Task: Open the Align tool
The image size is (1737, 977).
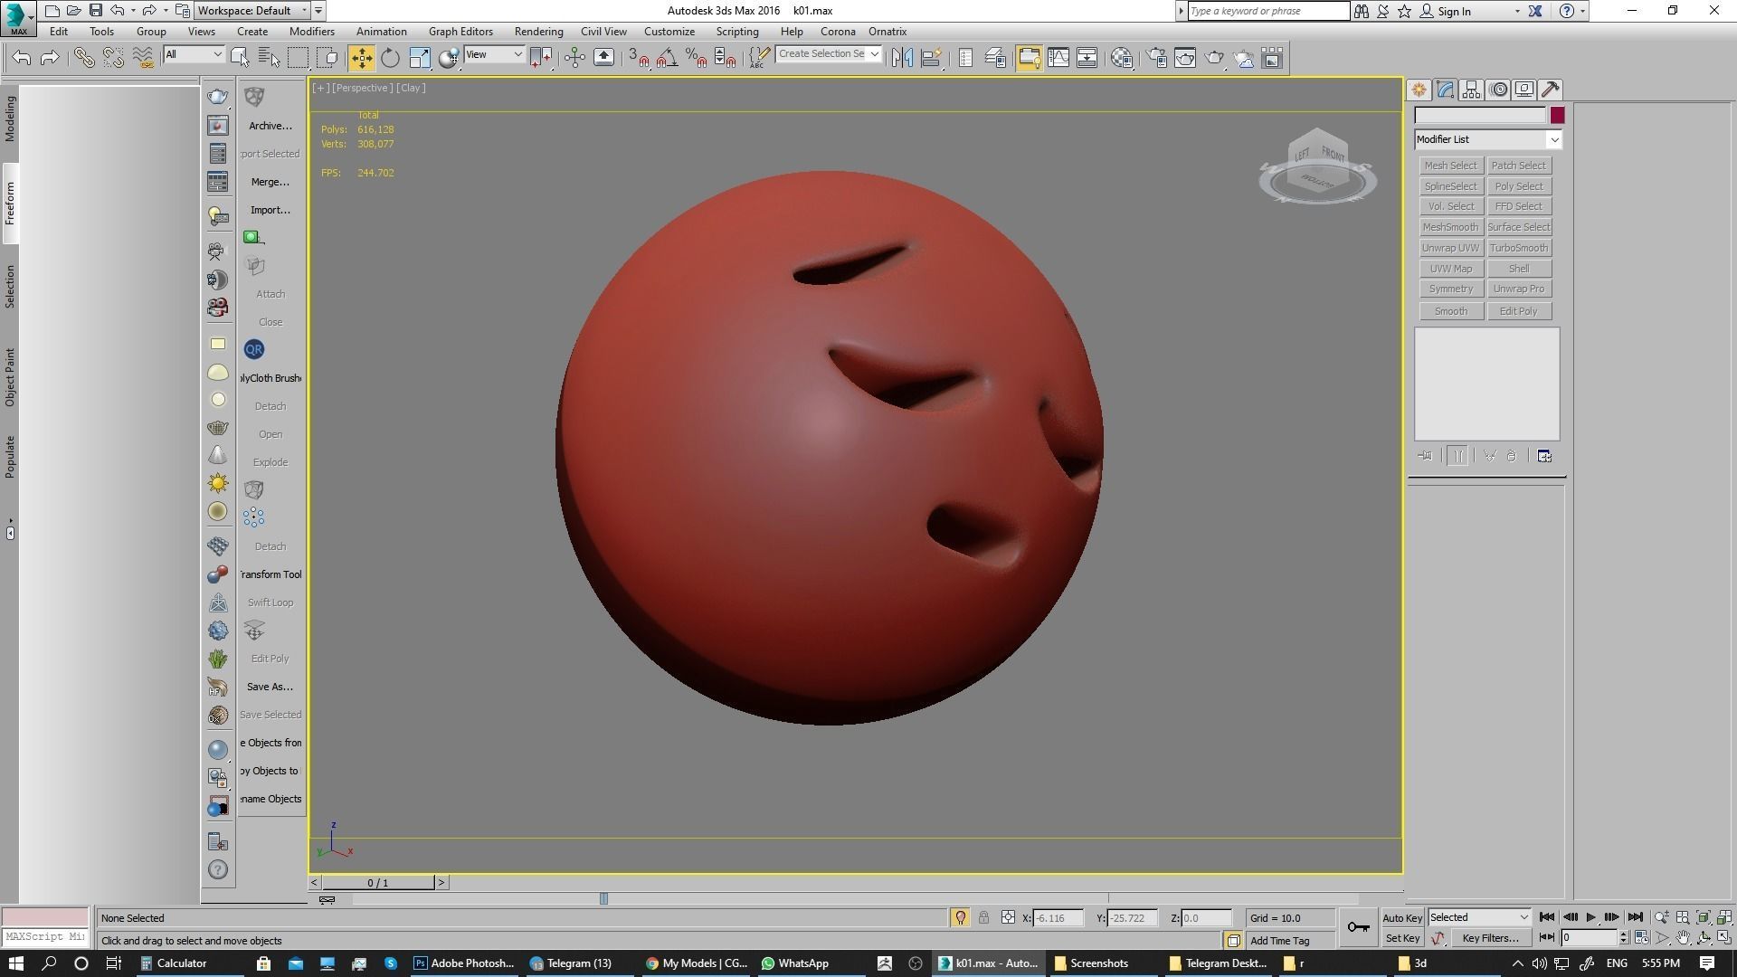Action: tap(931, 58)
